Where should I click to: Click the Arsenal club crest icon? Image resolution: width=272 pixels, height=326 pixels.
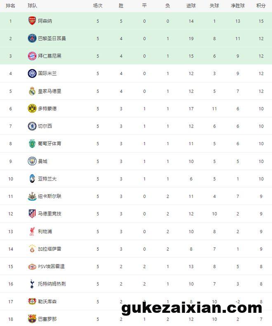click(x=32, y=21)
